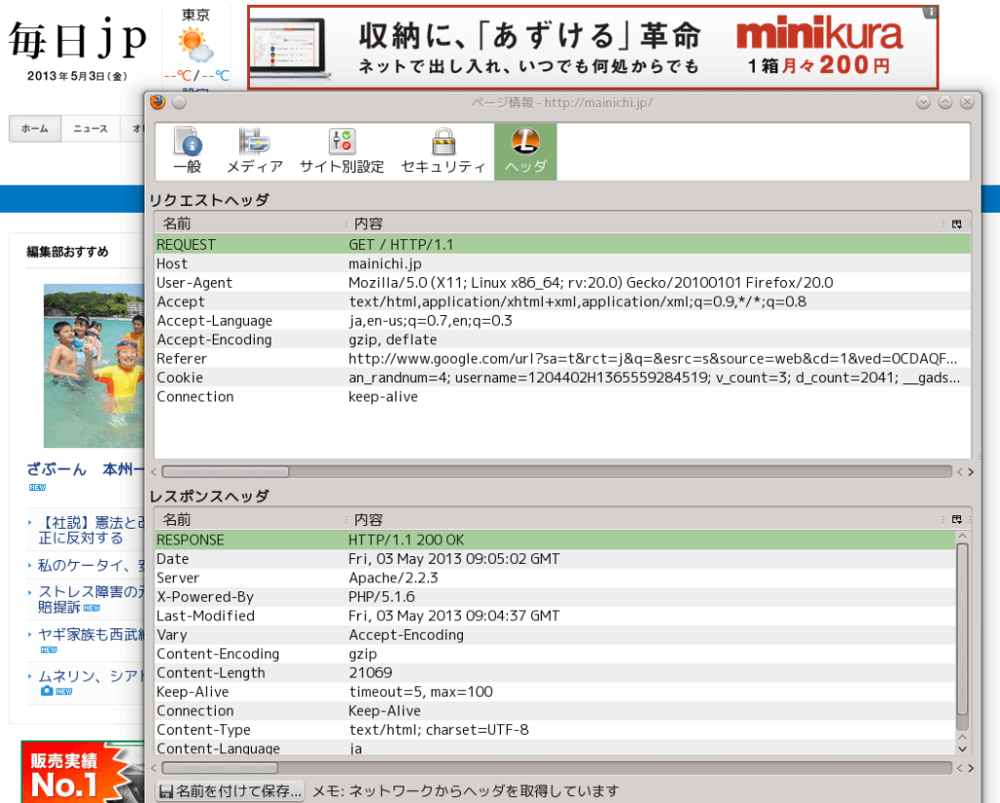1000x803 pixels.
Task: Click 名前を付けて保存 button
Action: click(x=230, y=791)
